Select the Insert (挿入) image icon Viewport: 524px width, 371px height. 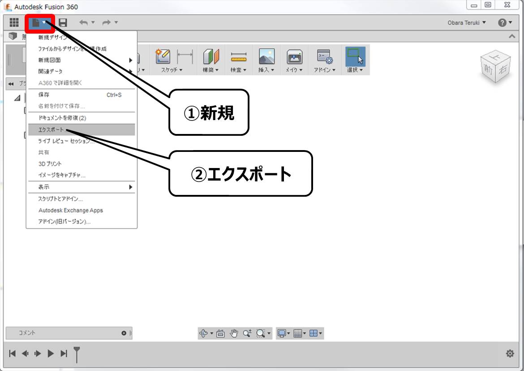[266, 56]
